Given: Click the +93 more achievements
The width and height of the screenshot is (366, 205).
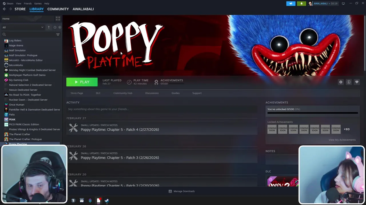Looking at the screenshot, I should point(347,129).
